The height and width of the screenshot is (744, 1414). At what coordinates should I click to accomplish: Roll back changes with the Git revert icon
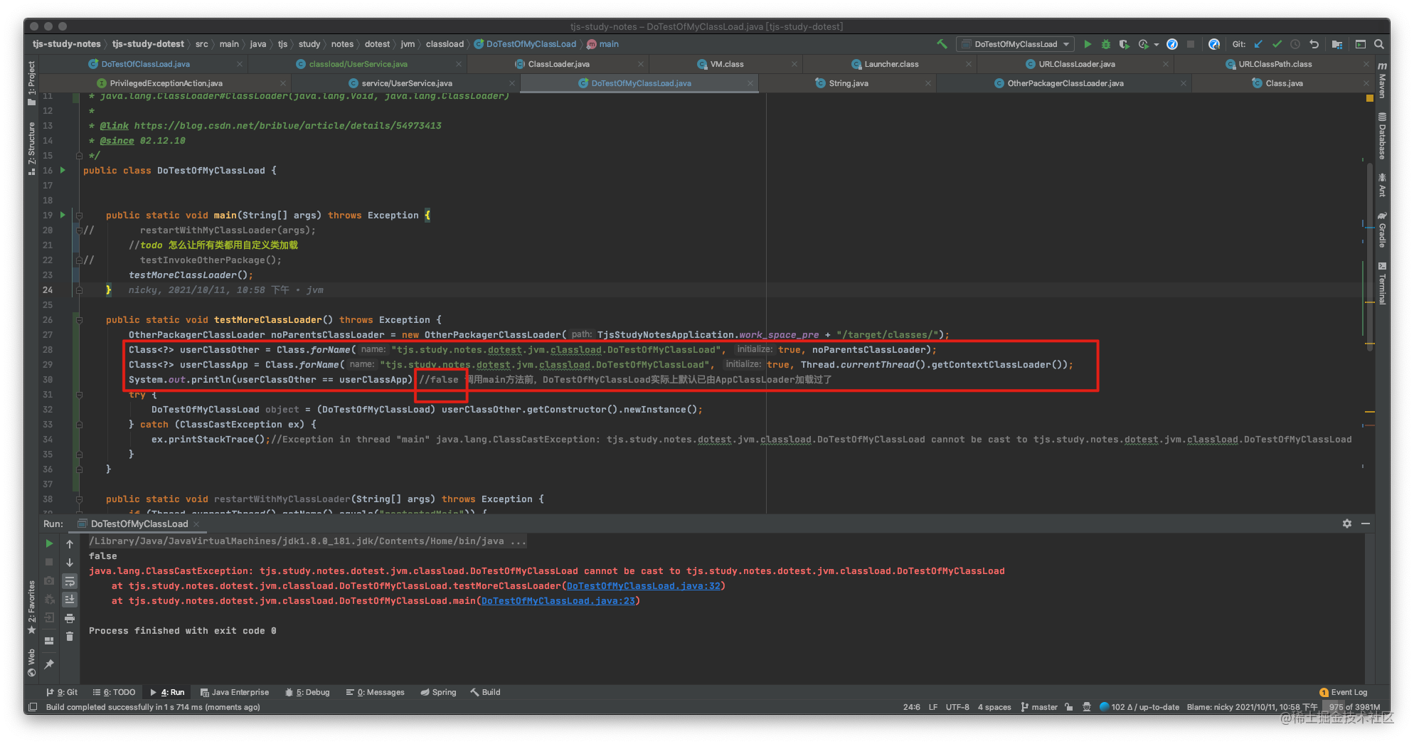(x=1314, y=44)
